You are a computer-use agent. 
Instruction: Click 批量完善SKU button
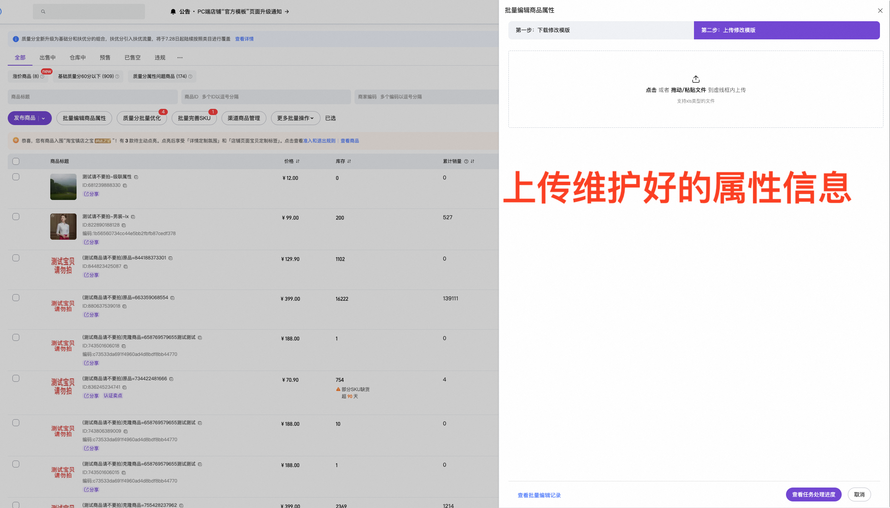[194, 118]
